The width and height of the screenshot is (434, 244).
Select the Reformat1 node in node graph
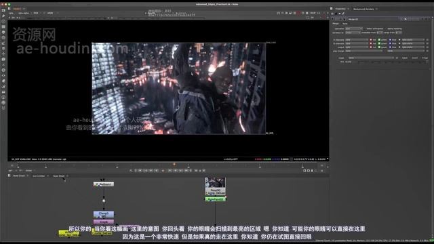click(104, 184)
